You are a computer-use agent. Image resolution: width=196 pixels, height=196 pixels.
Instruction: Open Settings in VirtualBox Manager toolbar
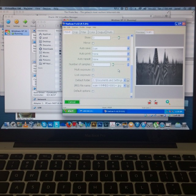pyautogui.click(x=17, y=23)
